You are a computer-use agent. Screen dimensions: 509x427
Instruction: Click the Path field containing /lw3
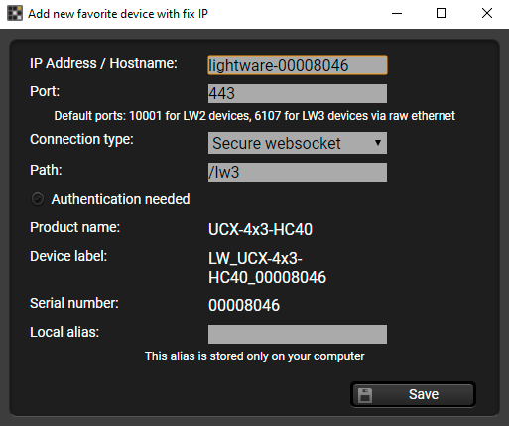(298, 172)
